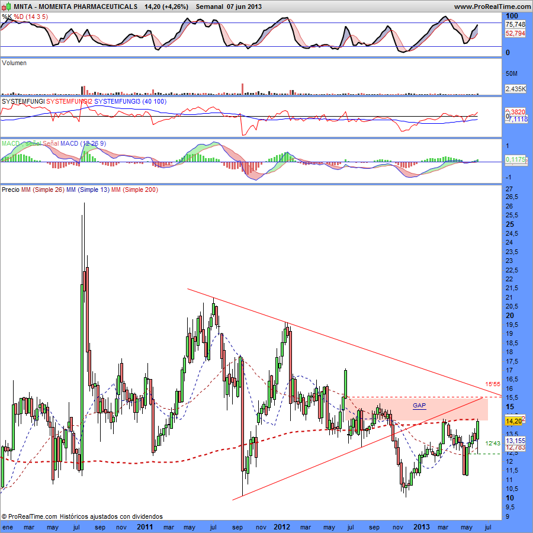Click the 13,155 moving average value tag
The image size is (533, 533).
[515, 441]
